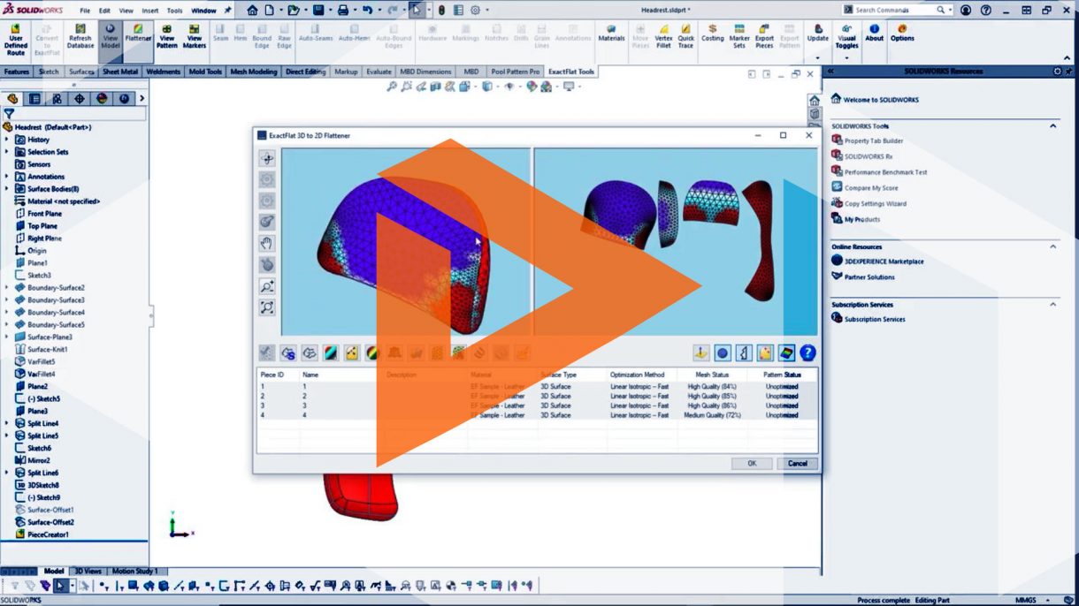This screenshot has height=606, width=1079.
Task: Click the zoom area tool in Flattener dialog
Action: click(267, 286)
